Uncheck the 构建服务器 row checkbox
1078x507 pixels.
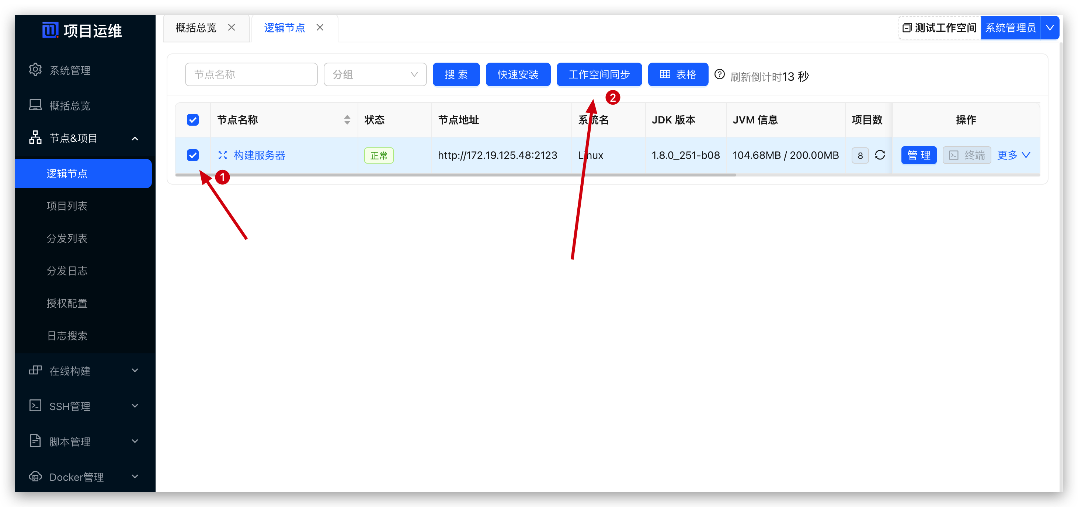[x=192, y=155]
